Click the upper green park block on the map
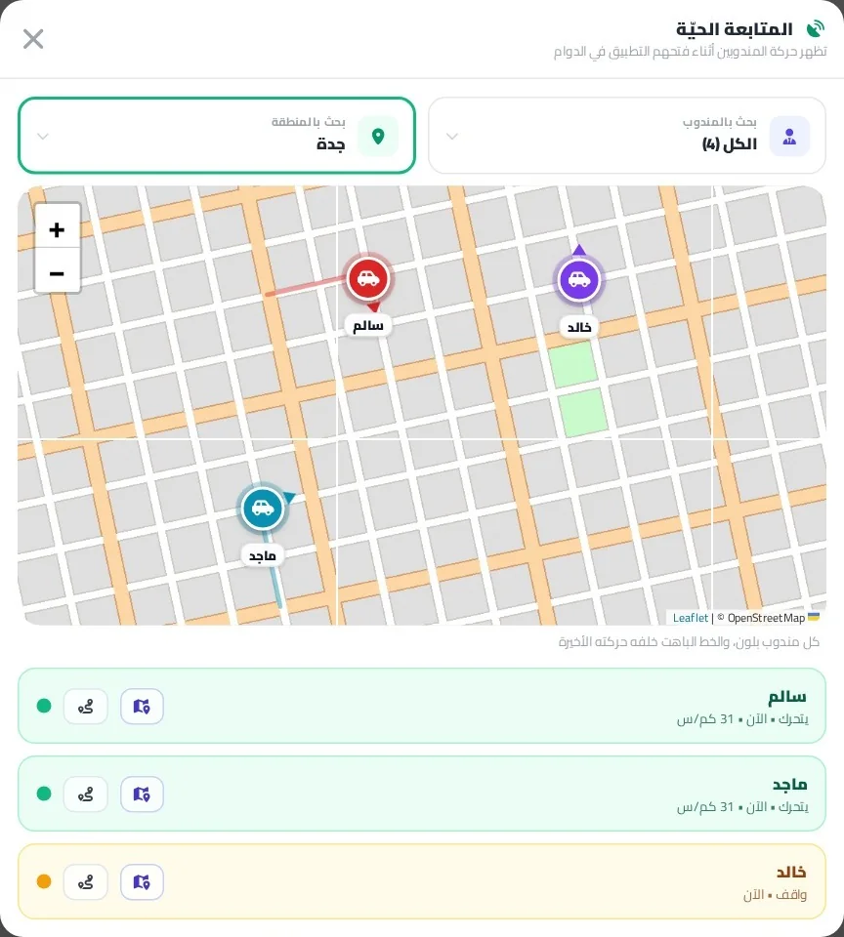This screenshot has width=844, height=937. [x=573, y=365]
